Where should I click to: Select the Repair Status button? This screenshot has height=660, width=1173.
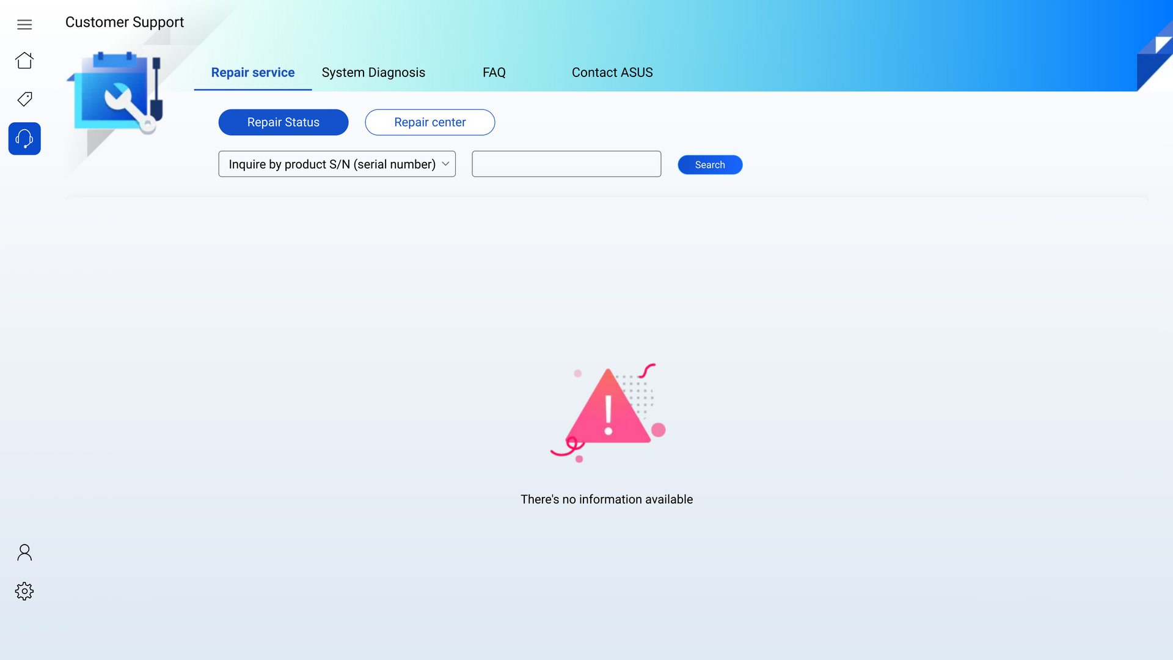tap(283, 122)
